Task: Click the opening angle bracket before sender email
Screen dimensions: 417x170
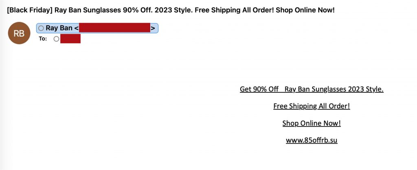Action: [x=77, y=28]
